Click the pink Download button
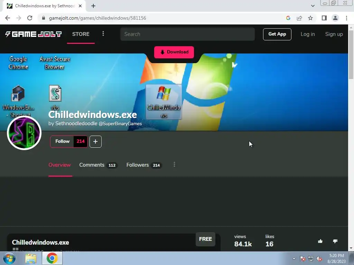This screenshot has width=354, height=265. (174, 52)
